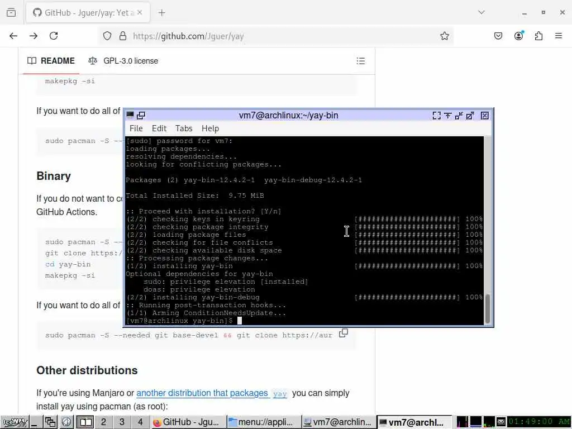Click the 'Binary' heading

(x=54, y=176)
